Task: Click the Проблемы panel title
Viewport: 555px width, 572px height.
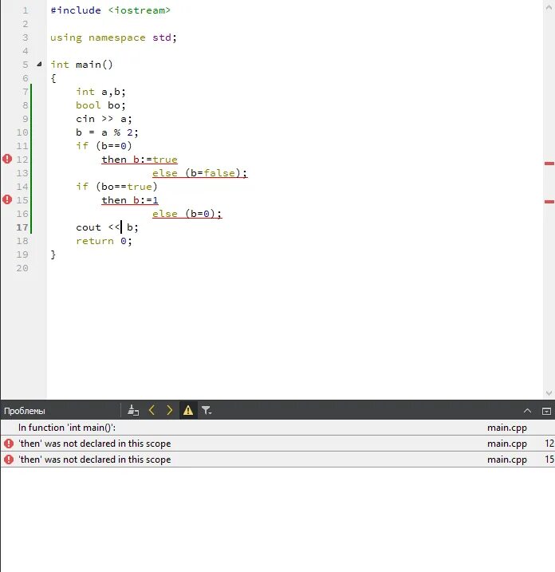Action: (25, 411)
